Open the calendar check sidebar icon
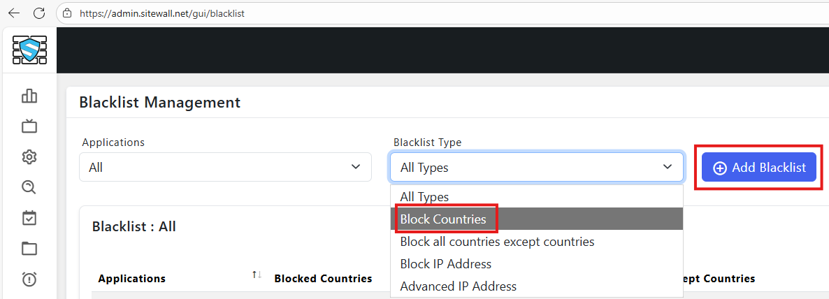Screen dimensions: 829x299 29,218
